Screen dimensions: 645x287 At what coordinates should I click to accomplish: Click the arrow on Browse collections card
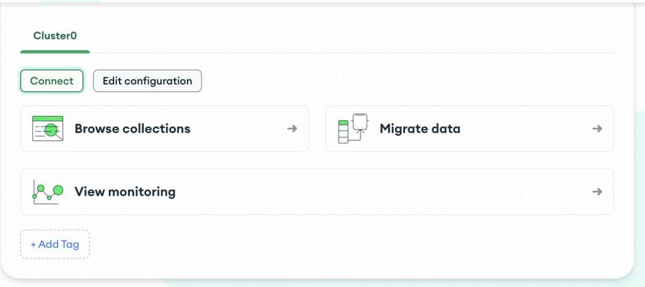(292, 128)
